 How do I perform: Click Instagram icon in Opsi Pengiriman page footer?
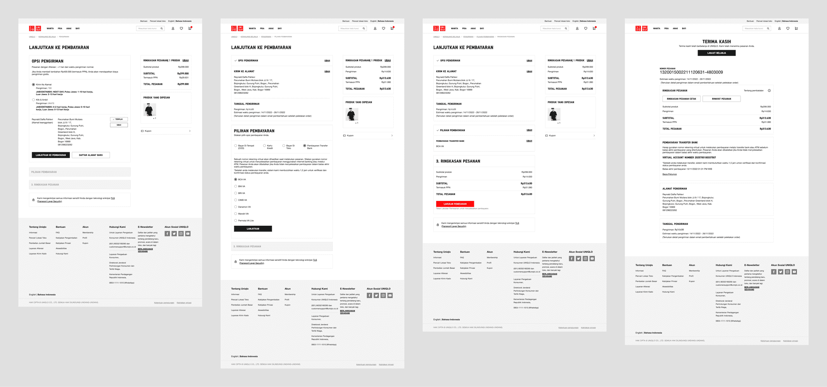pos(181,234)
